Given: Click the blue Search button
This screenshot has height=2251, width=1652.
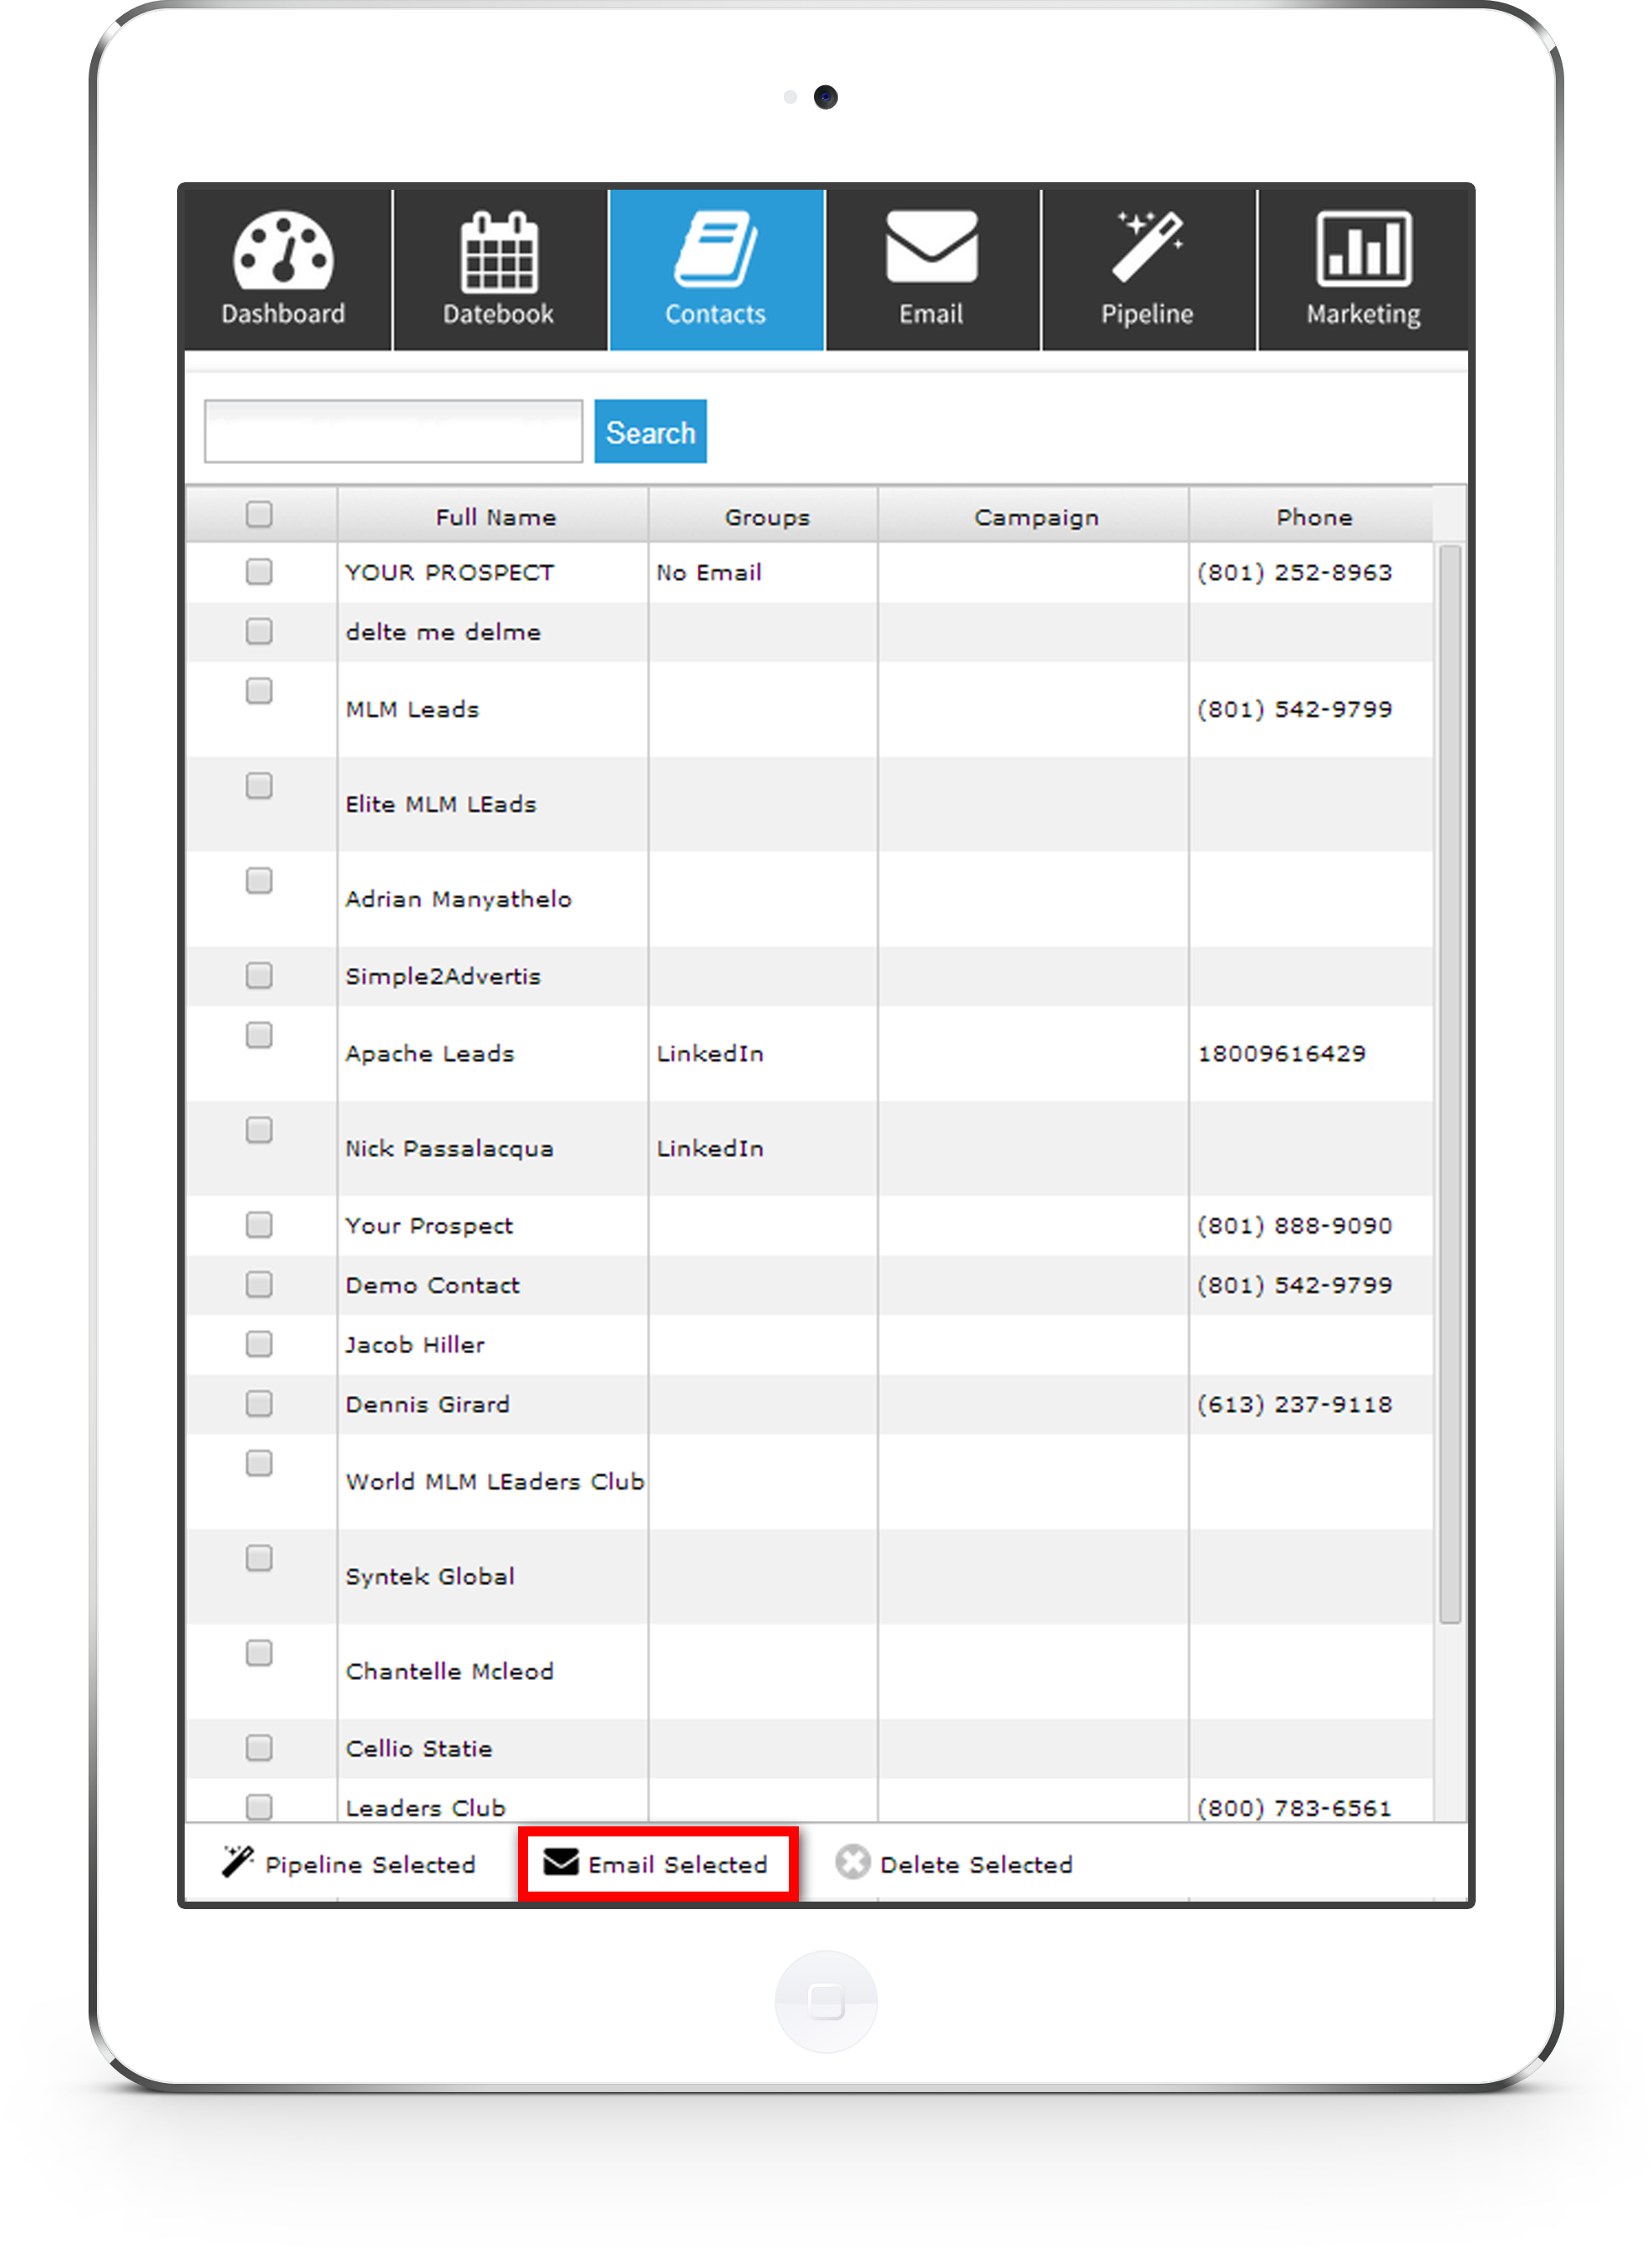Looking at the screenshot, I should click(650, 432).
